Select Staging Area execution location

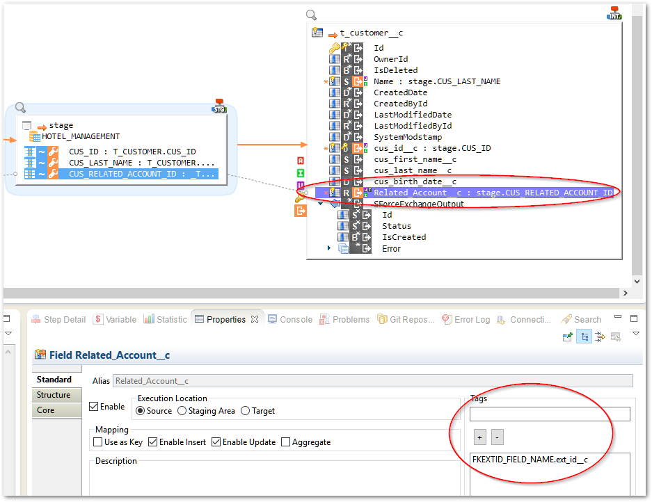click(182, 411)
